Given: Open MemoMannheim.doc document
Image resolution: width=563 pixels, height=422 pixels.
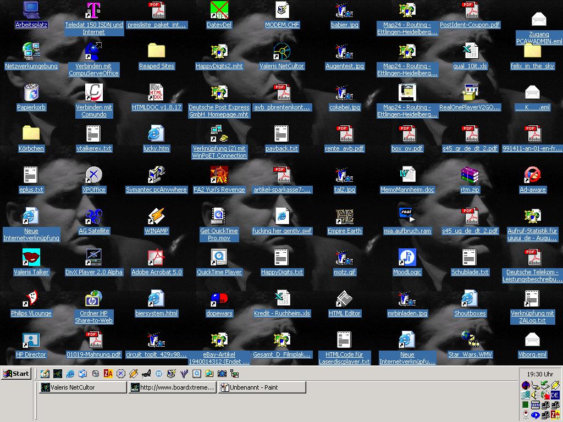Looking at the screenshot, I should coord(407,175).
